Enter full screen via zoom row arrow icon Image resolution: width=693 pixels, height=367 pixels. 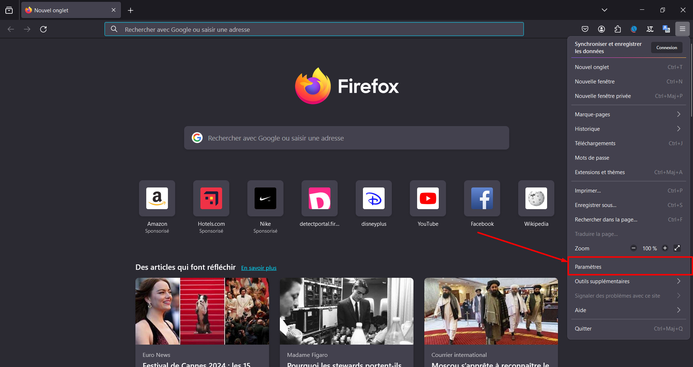click(x=677, y=248)
